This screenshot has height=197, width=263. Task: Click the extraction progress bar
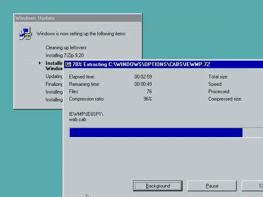(166, 133)
